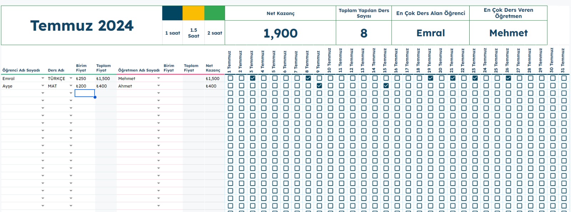Select the Temmuz 2024 title cell
This screenshot has width=571, height=212.
82,26
